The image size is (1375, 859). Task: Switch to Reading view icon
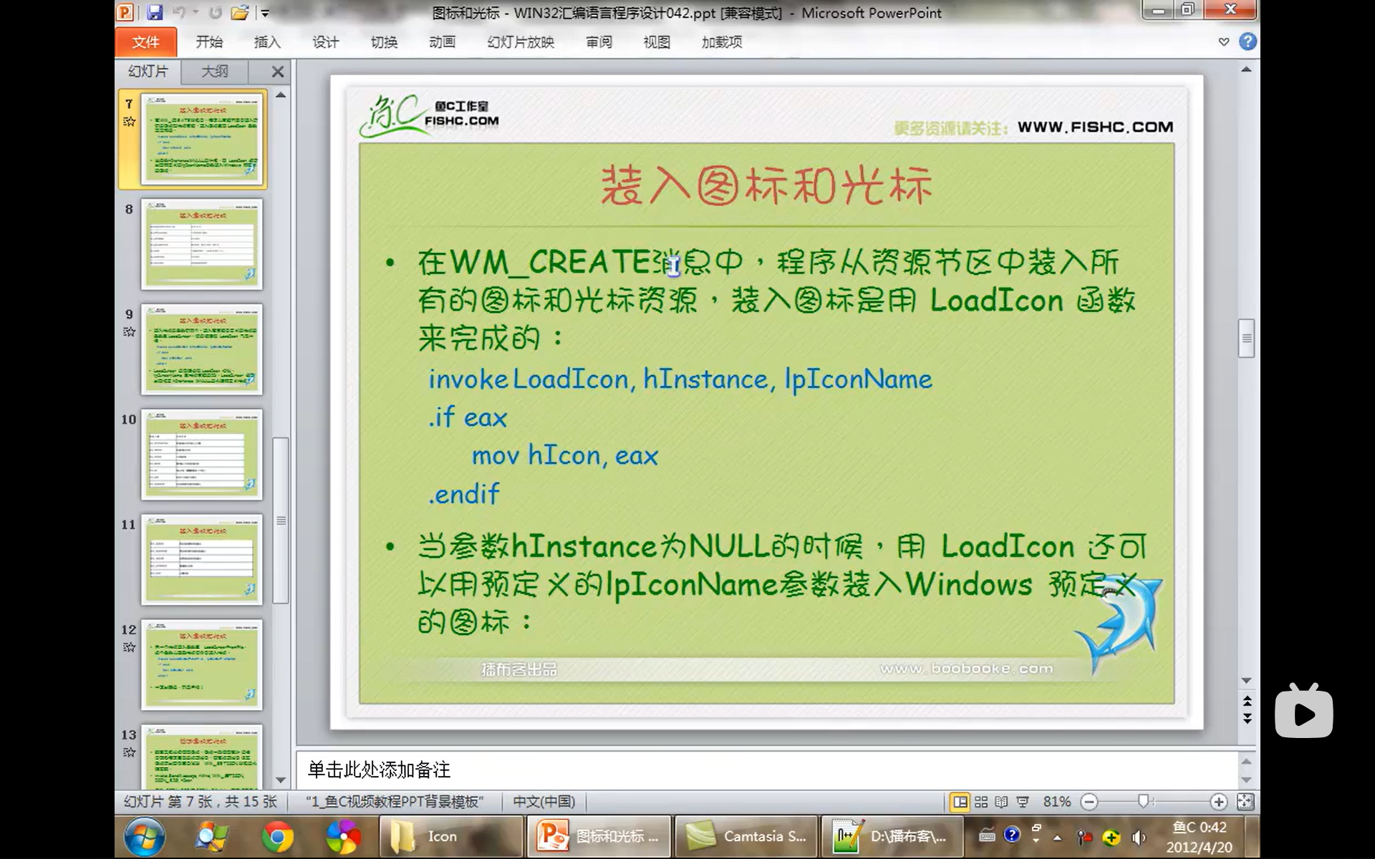(x=1001, y=802)
